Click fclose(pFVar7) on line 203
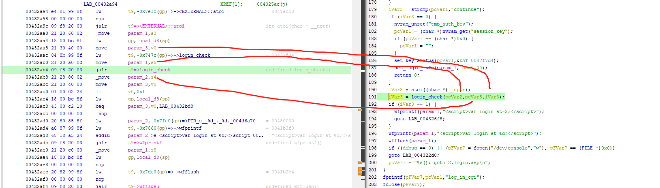660x188 pixels. (404, 184)
